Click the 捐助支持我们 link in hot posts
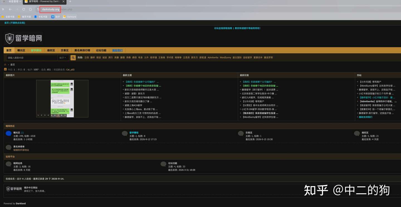Screen dimensions: 401x207 365,117
